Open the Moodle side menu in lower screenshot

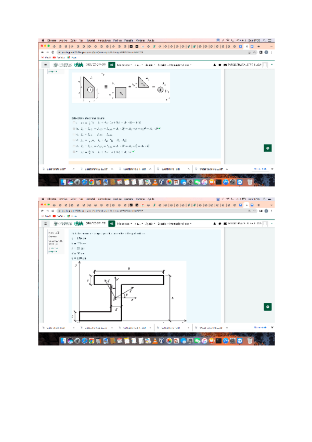(45, 224)
